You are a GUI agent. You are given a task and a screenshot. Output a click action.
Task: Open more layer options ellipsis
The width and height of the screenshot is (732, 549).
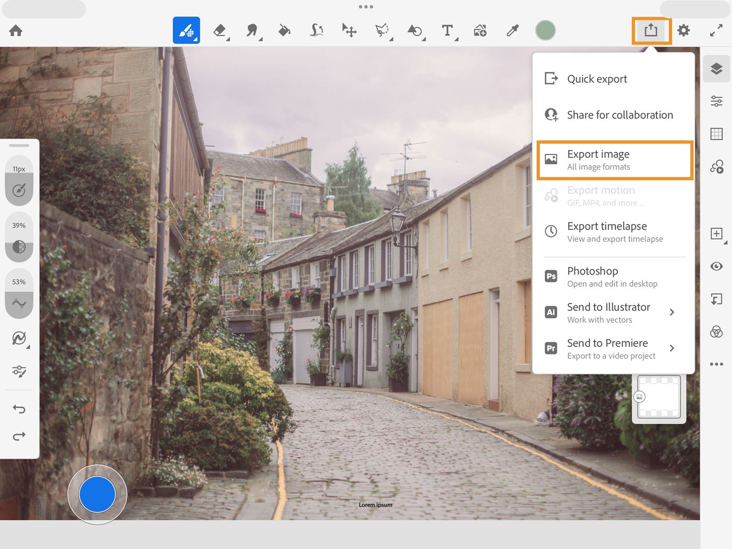pyautogui.click(x=716, y=364)
